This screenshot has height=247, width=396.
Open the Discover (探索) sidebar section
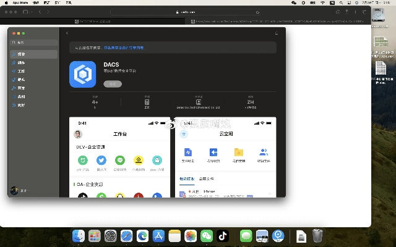tap(34, 54)
